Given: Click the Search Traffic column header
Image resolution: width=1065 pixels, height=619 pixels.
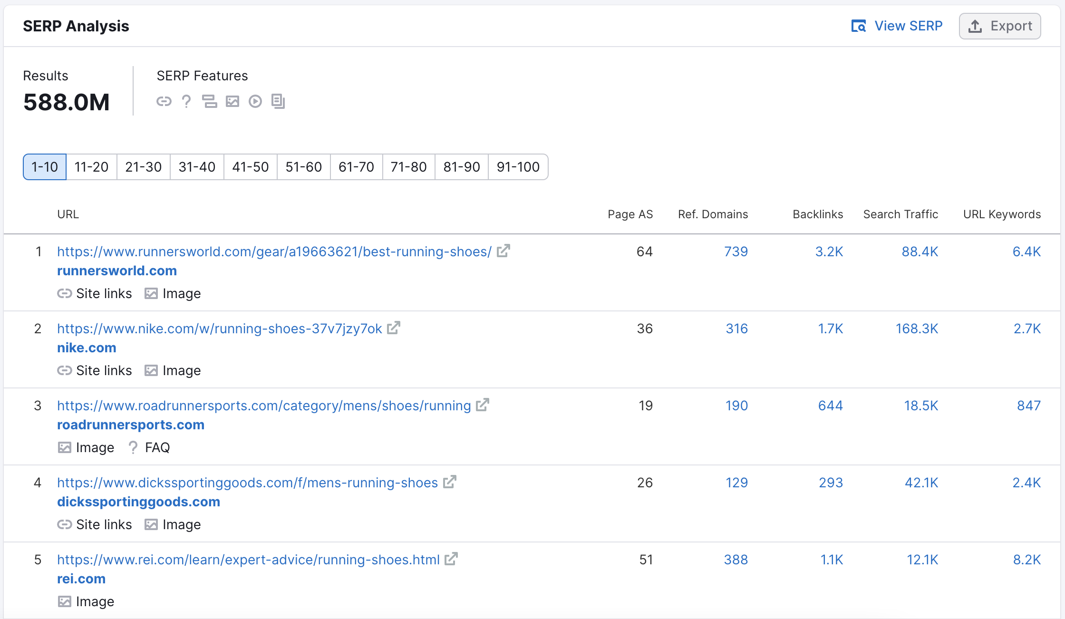Looking at the screenshot, I should (x=900, y=214).
